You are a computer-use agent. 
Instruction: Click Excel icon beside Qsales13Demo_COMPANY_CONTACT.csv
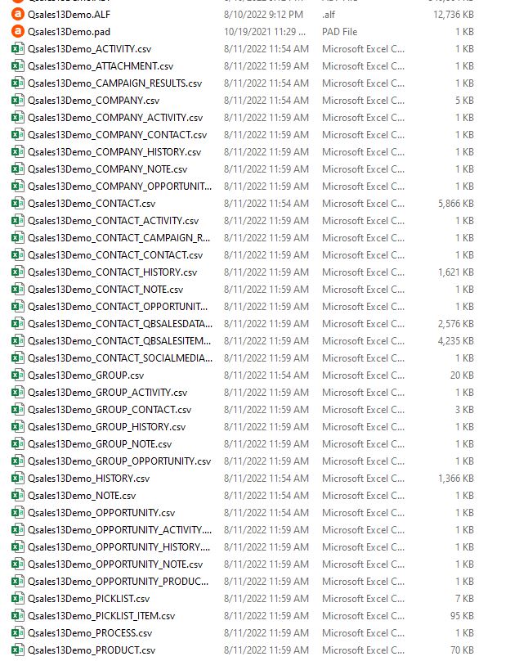18,135
